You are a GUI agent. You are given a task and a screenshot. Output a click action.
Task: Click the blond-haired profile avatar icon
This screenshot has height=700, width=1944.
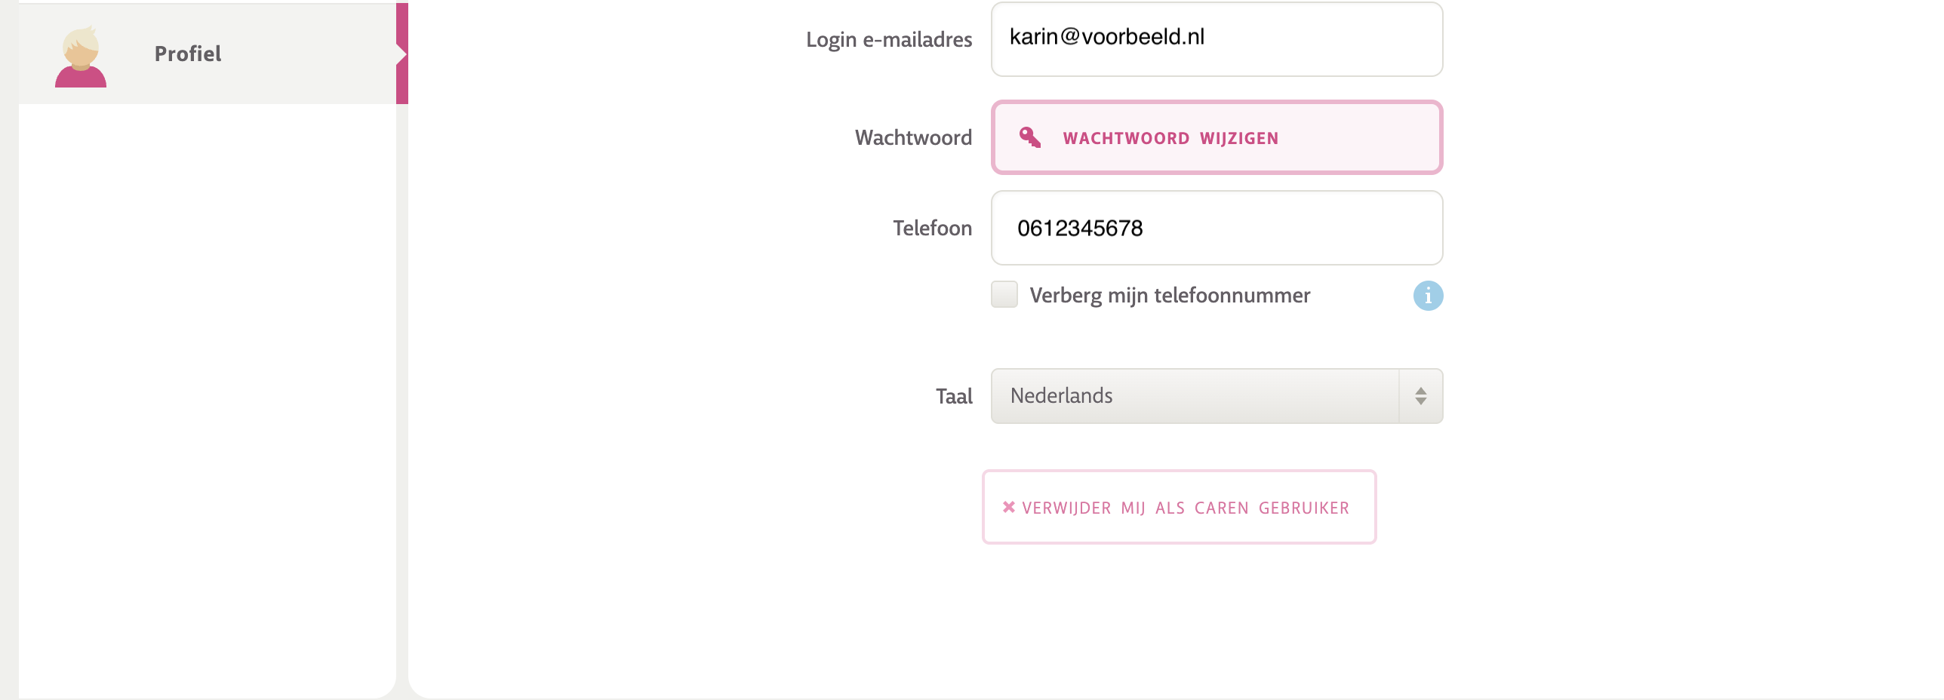point(81,57)
